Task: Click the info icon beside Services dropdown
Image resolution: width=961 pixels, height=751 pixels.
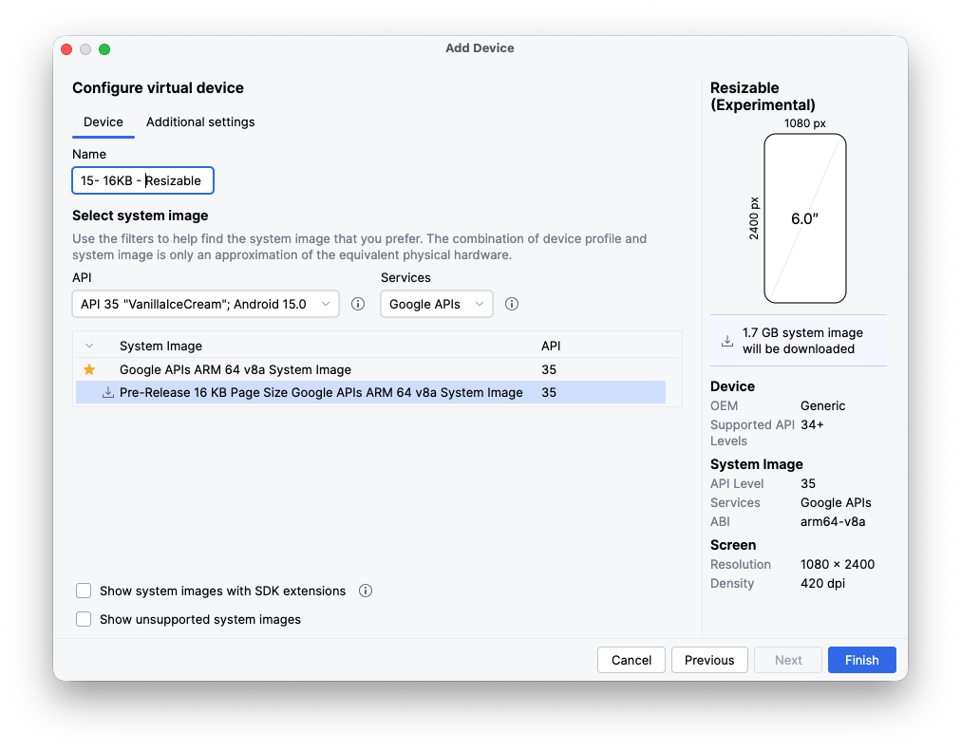Action: tap(512, 304)
